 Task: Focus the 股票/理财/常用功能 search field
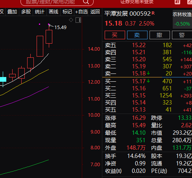57,2
